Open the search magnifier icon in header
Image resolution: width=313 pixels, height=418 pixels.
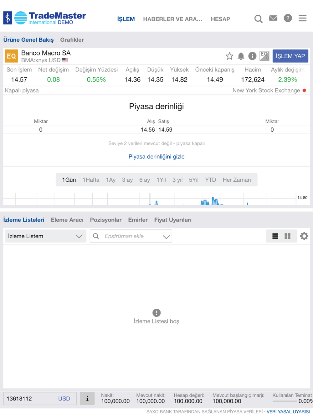coord(258,19)
